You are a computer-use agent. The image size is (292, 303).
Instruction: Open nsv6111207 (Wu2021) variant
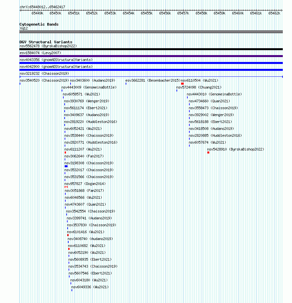click(x=83, y=150)
